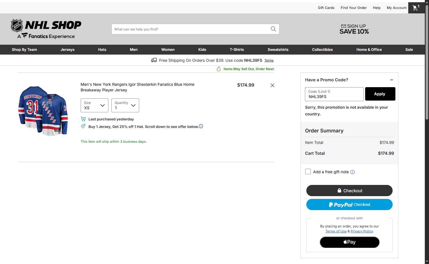Go to NHL Shop home logo
Viewport: 429px width, 264px height.
point(46,29)
